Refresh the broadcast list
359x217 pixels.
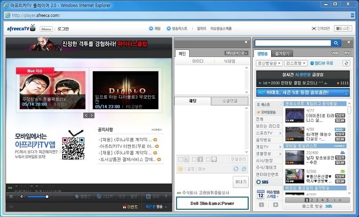[x=346, y=63]
